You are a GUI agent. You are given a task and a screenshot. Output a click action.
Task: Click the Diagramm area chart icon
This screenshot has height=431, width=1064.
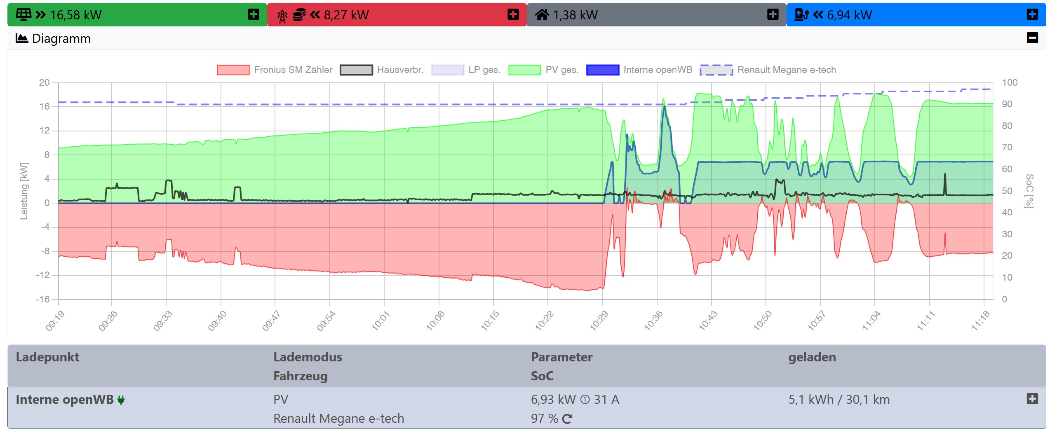tap(21, 38)
